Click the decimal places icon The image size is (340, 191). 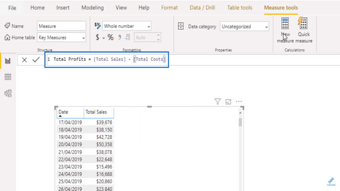click(127, 37)
